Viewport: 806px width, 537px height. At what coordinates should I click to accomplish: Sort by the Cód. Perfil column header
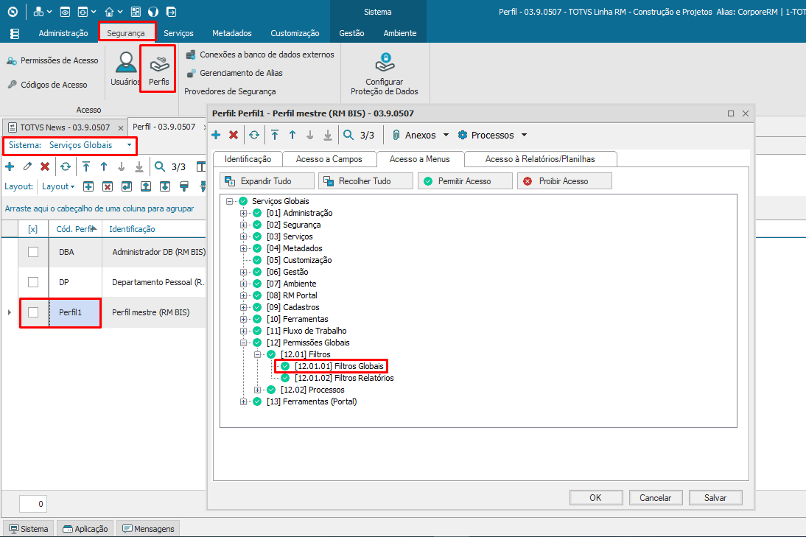(x=75, y=229)
